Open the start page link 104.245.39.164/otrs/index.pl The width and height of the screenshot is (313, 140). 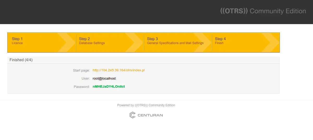(118, 70)
